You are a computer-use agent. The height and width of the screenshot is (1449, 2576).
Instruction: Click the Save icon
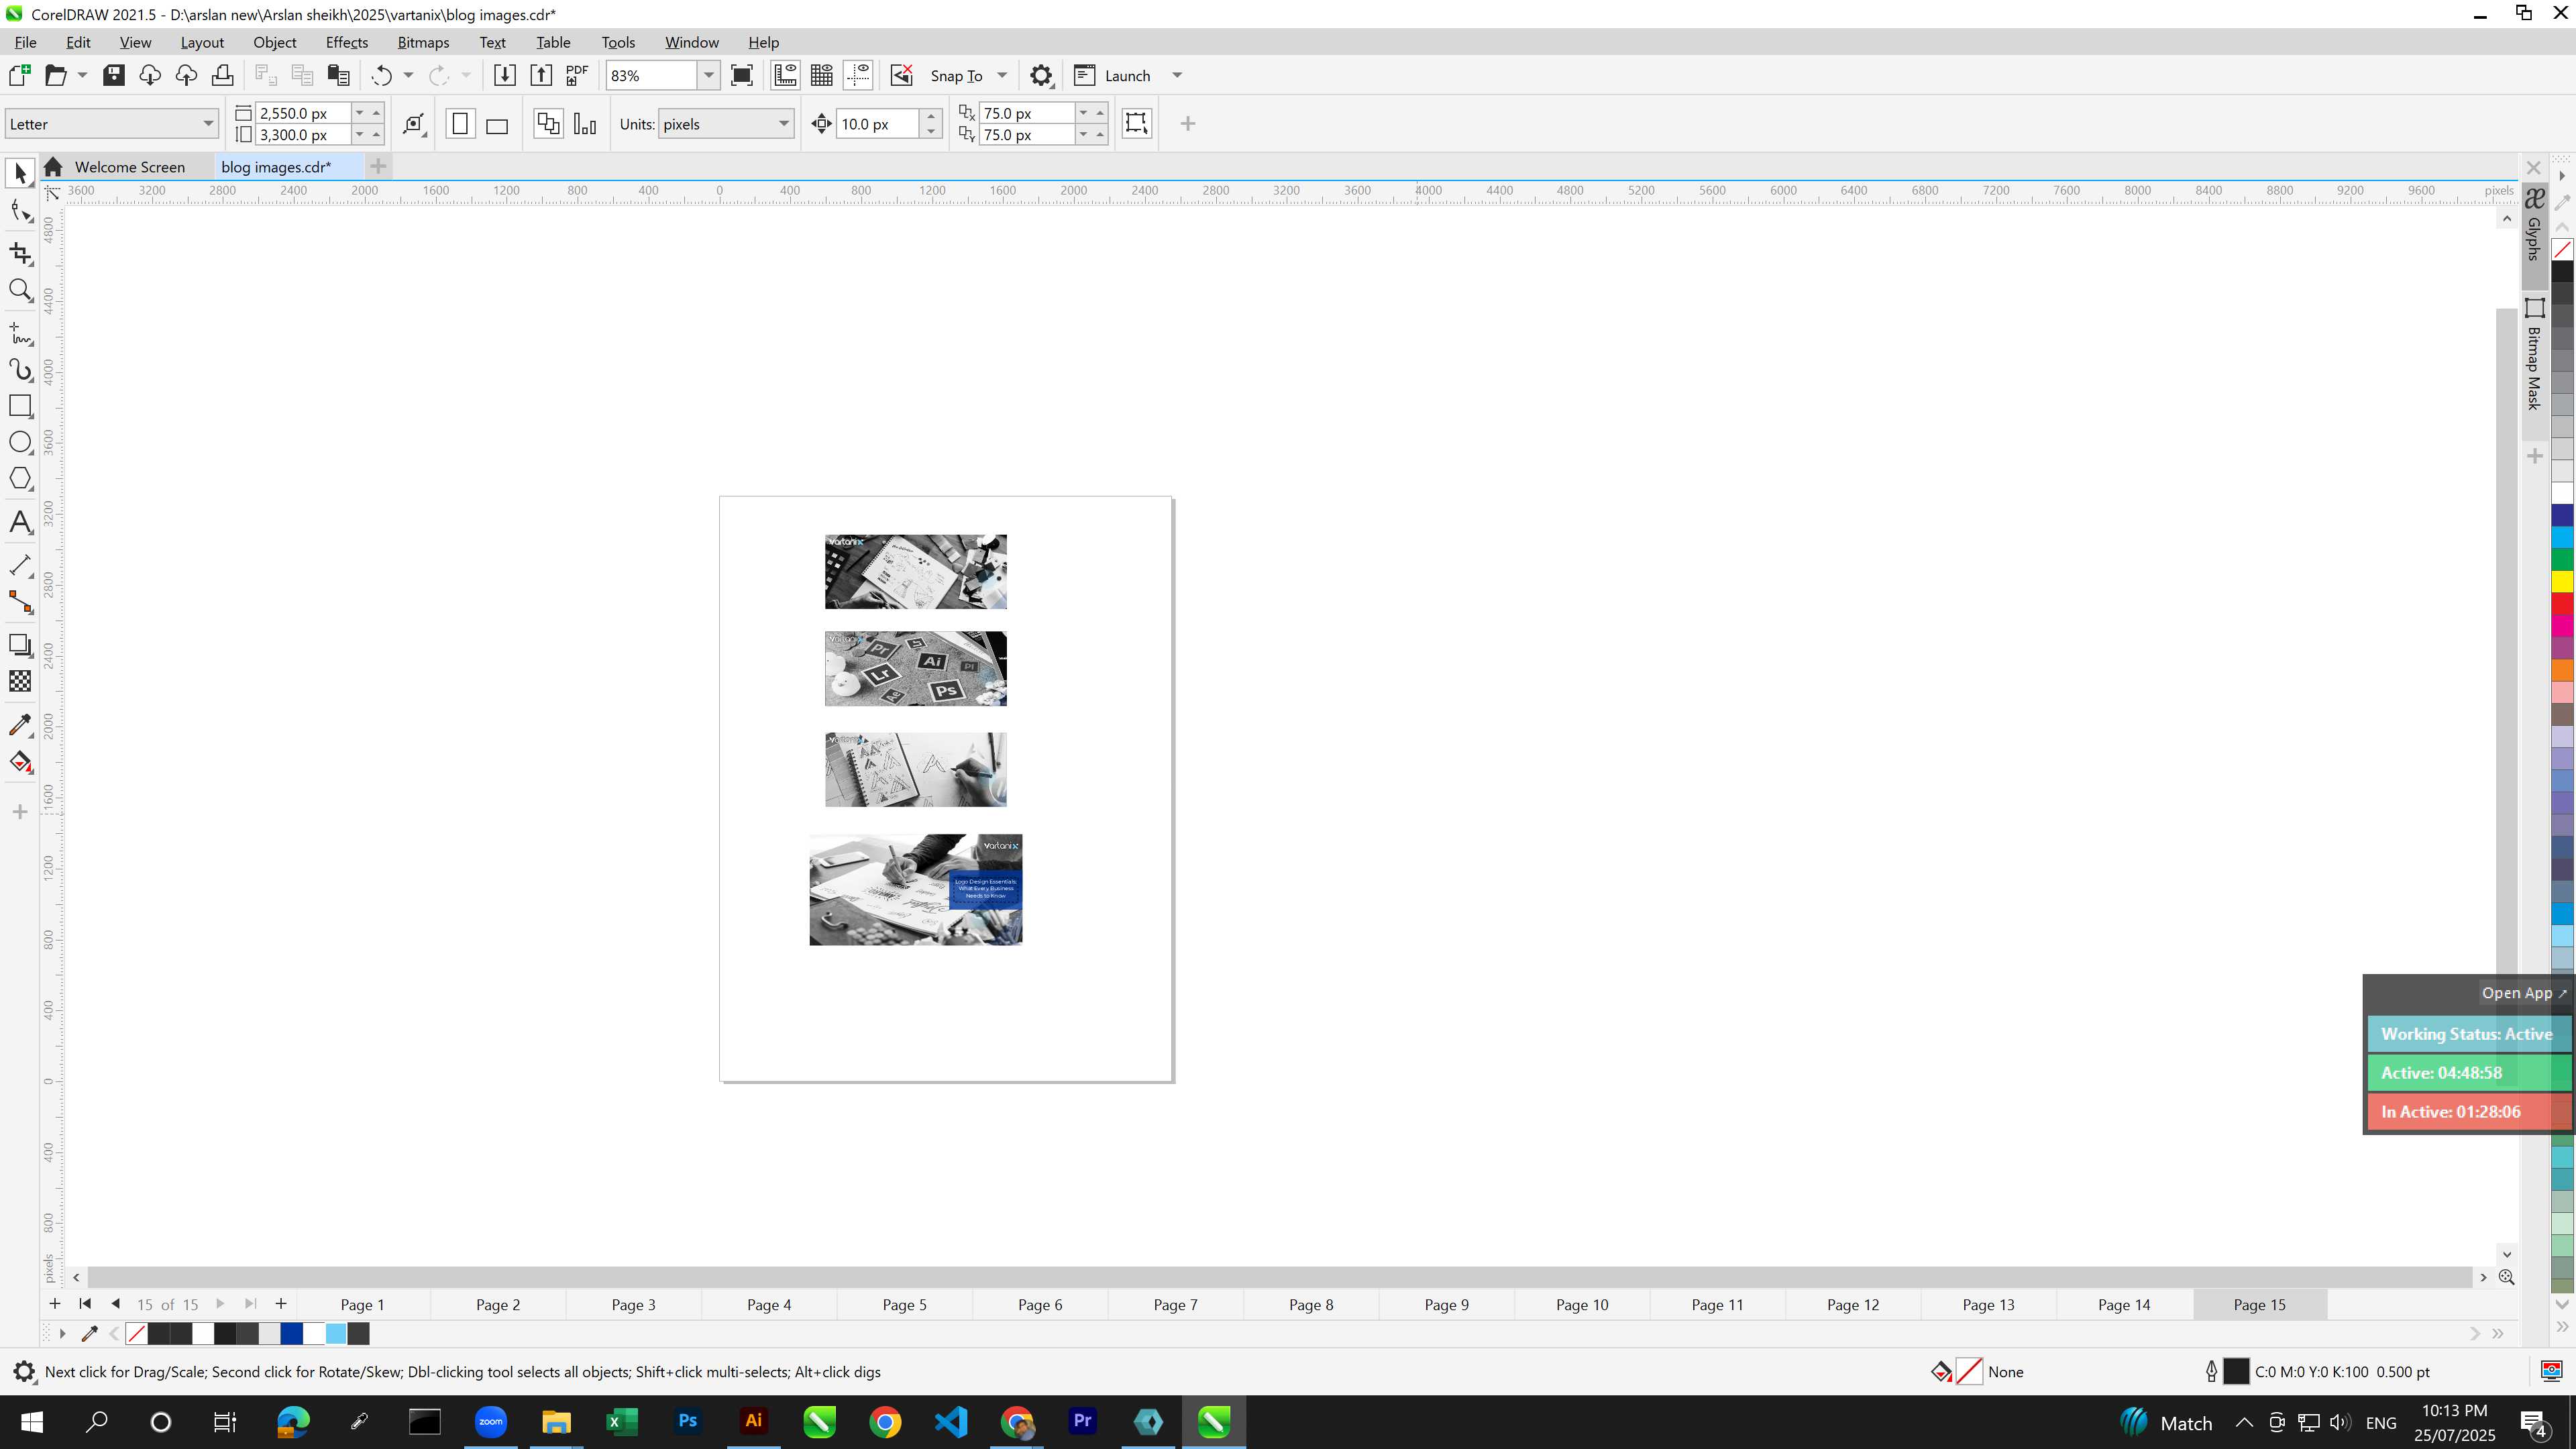pos(114,75)
